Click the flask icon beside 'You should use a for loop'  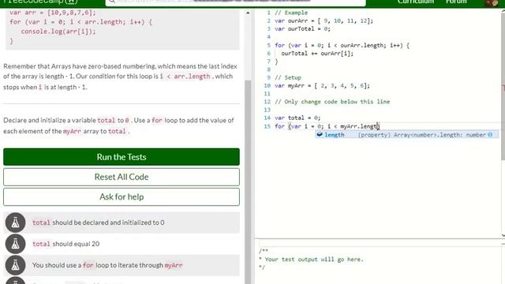tap(15, 265)
